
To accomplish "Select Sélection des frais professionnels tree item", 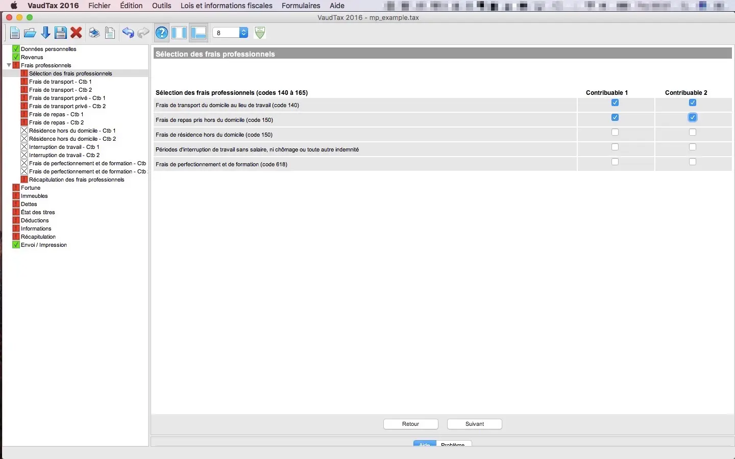I will tap(70, 73).
